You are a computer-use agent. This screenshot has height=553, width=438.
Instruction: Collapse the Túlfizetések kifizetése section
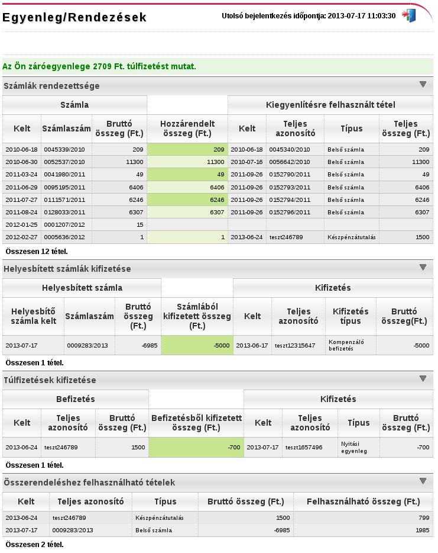pos(423,379)
